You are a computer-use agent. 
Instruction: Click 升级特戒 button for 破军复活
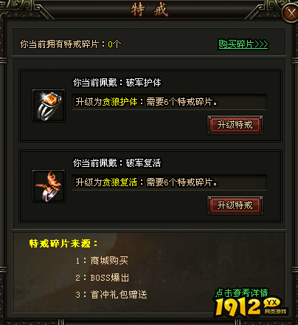click(x=235, y=205)
